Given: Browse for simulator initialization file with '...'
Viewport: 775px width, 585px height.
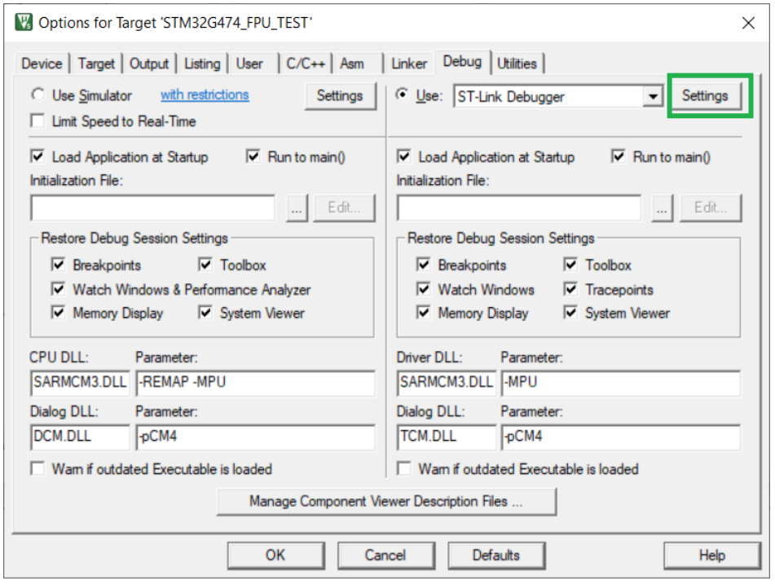Looking at the screenshot, I should [x=297, y=208].
